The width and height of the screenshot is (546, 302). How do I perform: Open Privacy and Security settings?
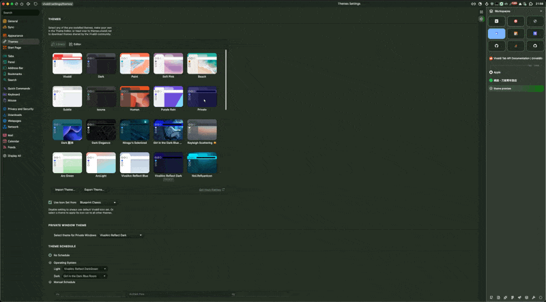click(20, 109)
